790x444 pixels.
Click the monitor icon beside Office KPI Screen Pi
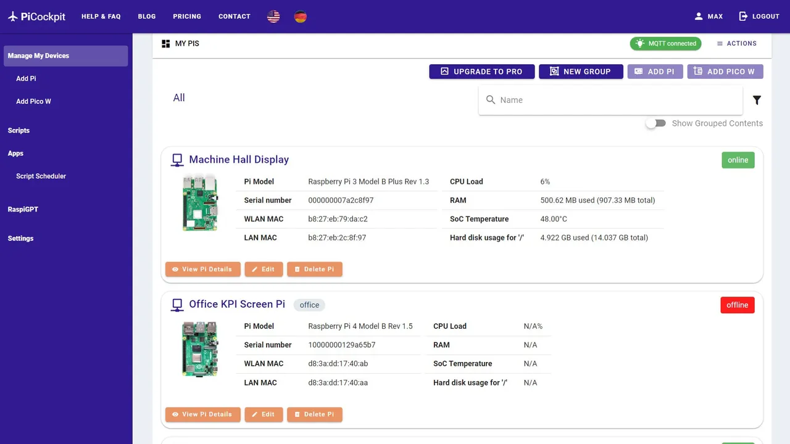tap(177, 305)
